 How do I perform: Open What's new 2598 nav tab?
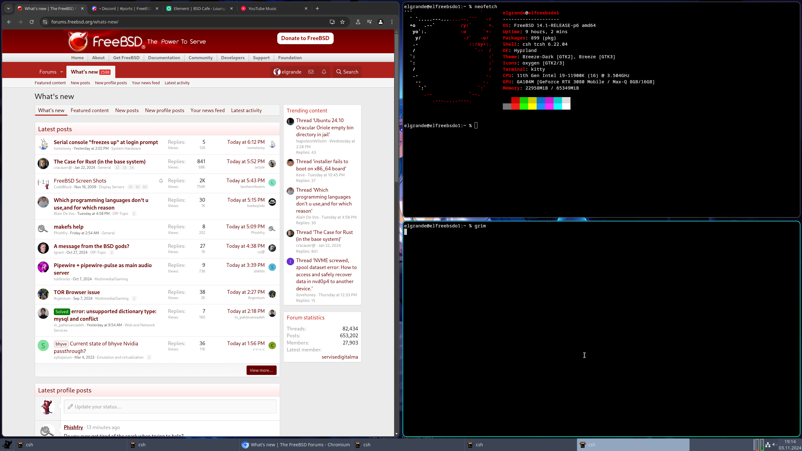tap(91, 72)
